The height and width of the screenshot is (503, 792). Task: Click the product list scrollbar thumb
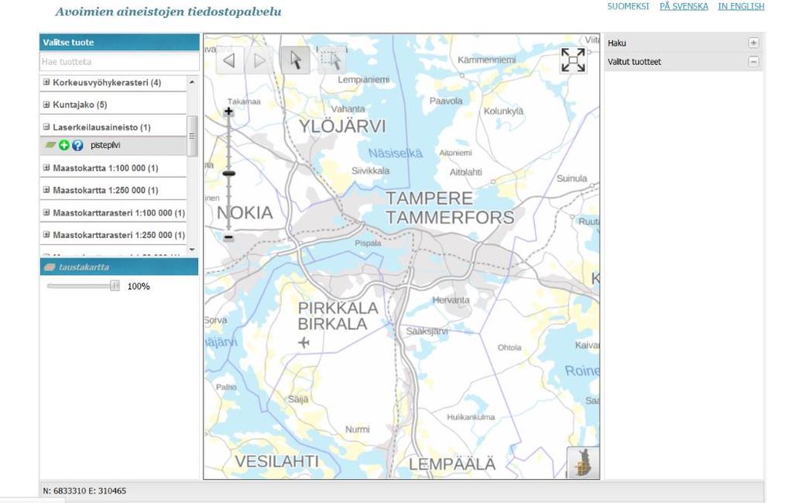192,136
